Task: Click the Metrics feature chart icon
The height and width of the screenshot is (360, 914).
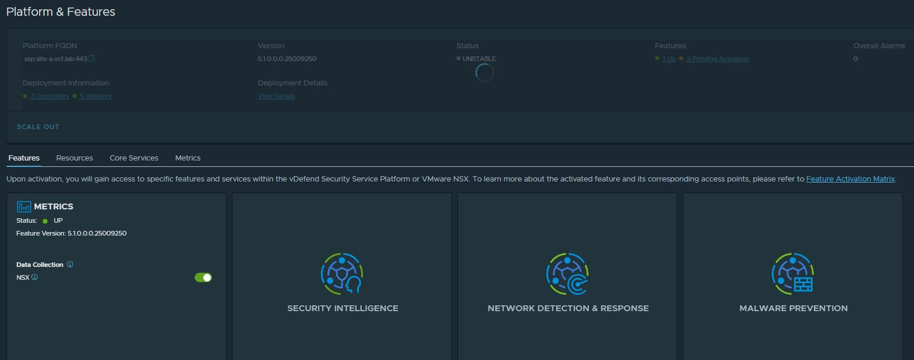Action: (24, 206)
